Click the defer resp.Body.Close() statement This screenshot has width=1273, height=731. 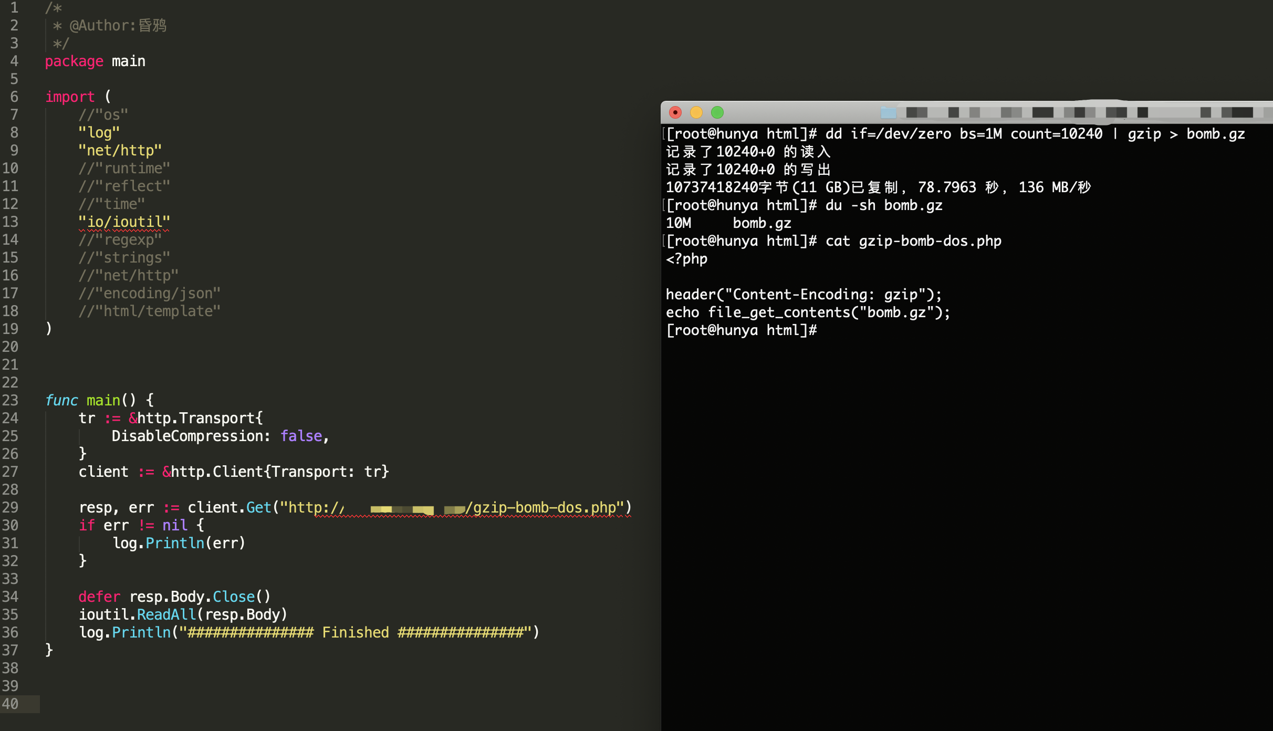(x=174, y=597)
